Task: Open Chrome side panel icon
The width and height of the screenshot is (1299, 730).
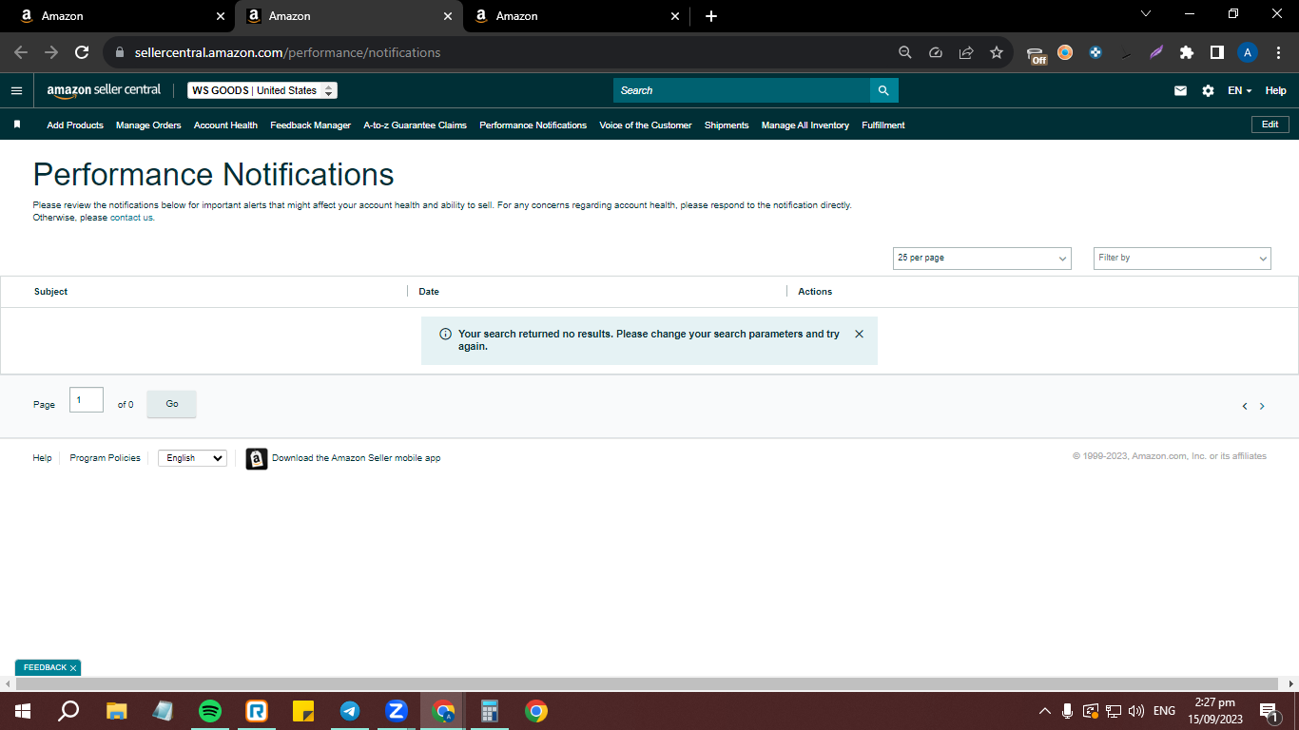Action: (x=1216, y=52)
